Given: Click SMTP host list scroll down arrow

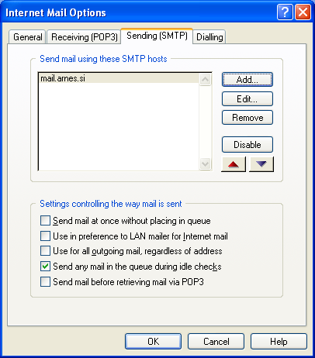Looking at the screenshot, I should 205,164.
